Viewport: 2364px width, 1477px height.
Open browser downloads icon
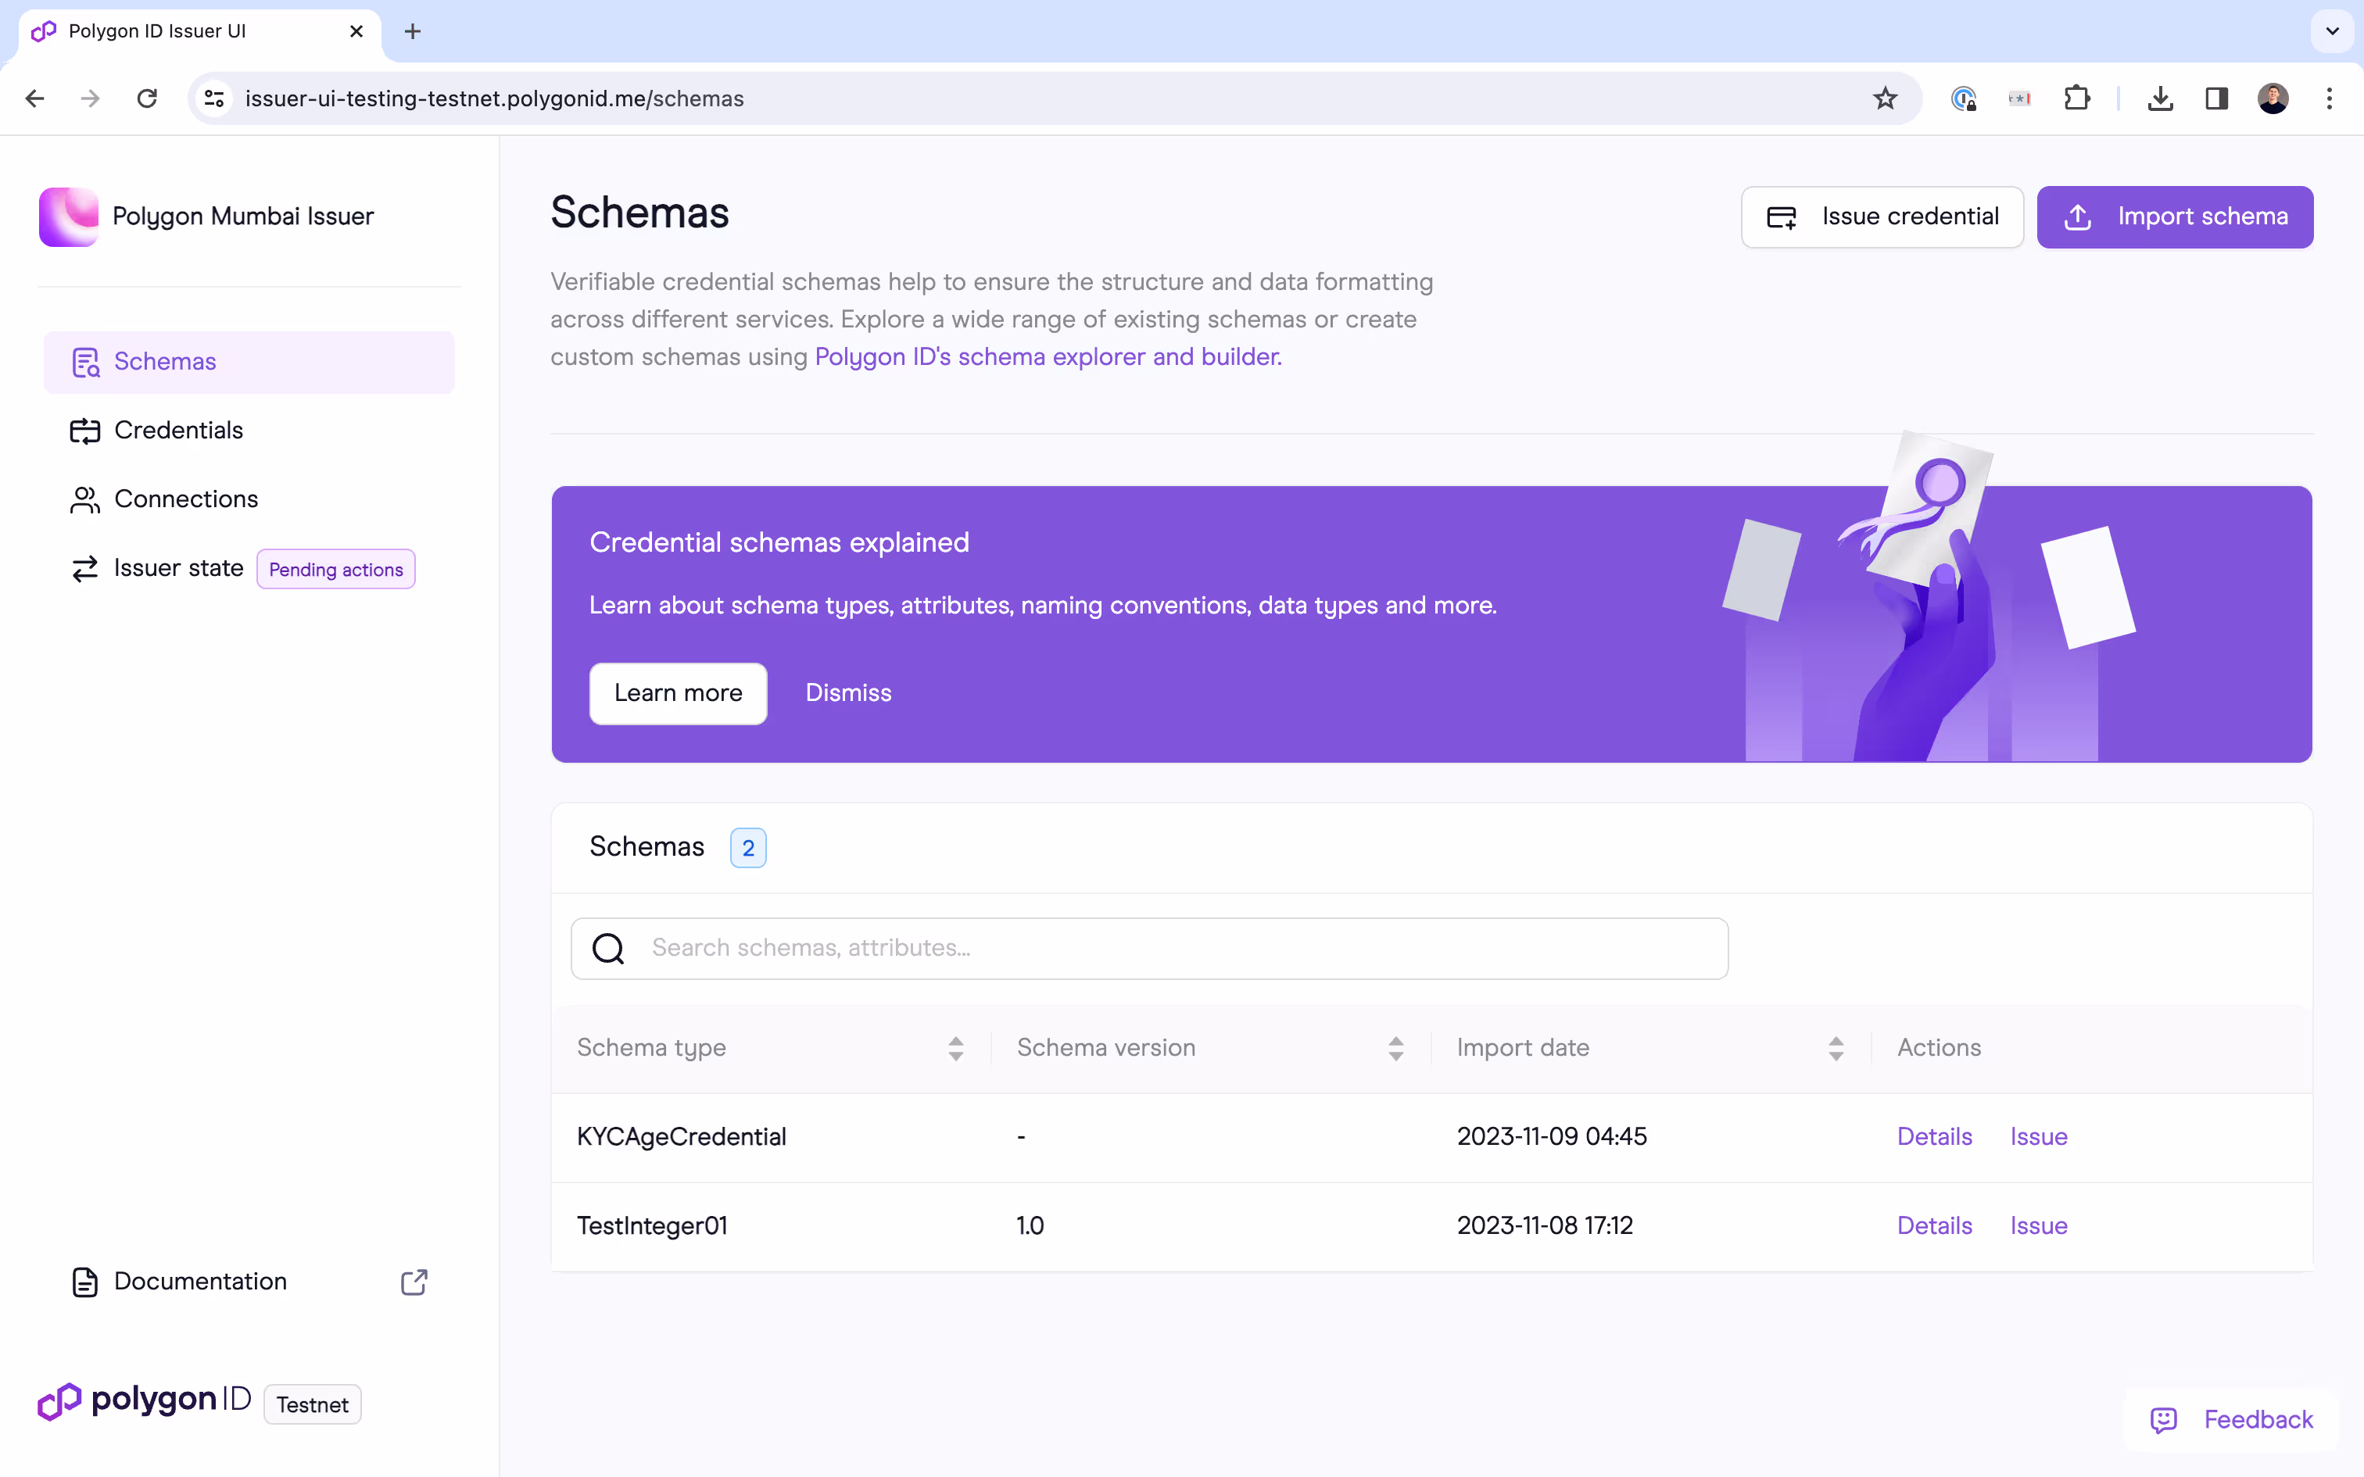click(2160, 98)
